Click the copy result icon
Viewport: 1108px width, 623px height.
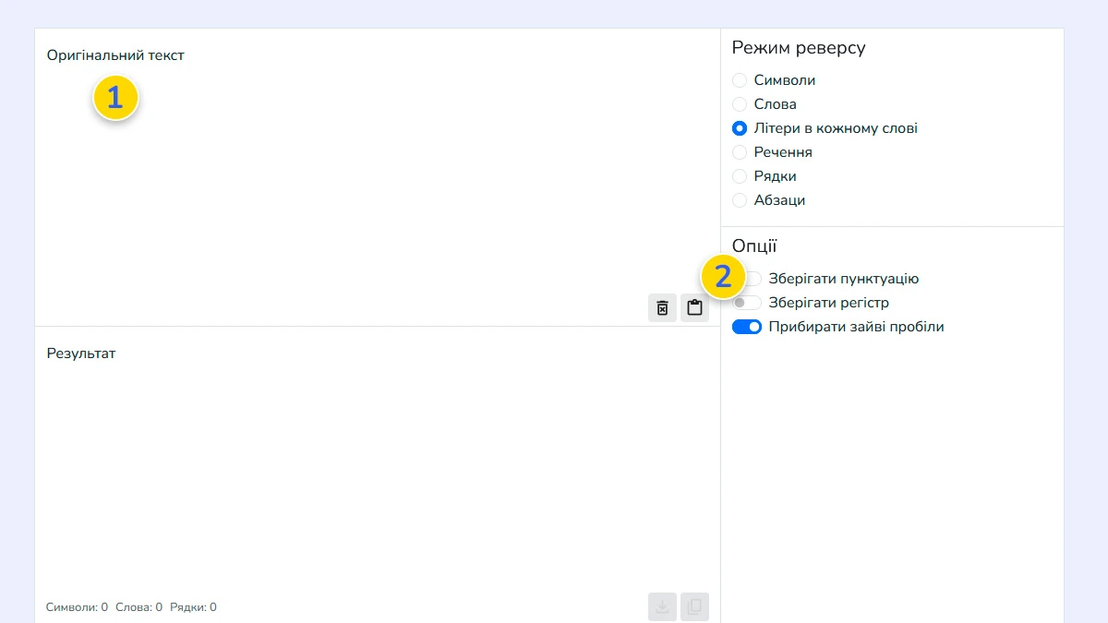coord(694,606)
